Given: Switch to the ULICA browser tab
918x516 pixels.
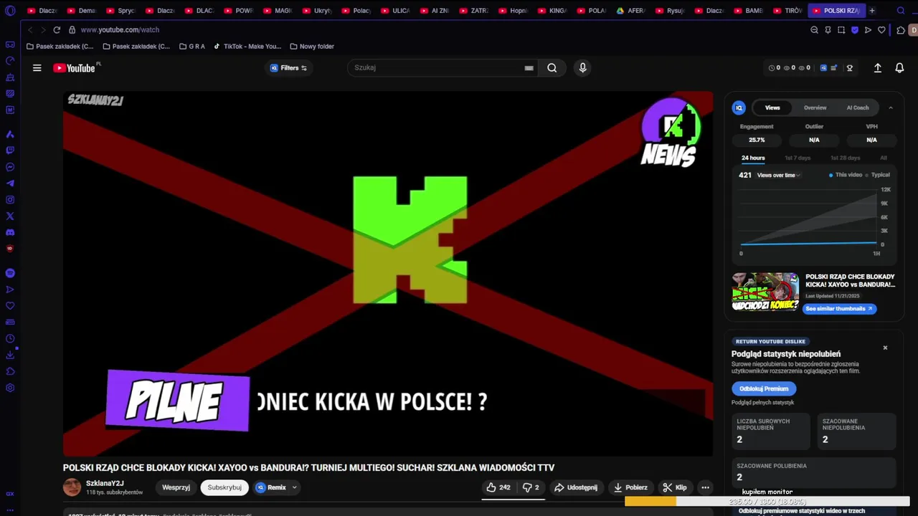Looking at the screenshot, I should (396, 11).
